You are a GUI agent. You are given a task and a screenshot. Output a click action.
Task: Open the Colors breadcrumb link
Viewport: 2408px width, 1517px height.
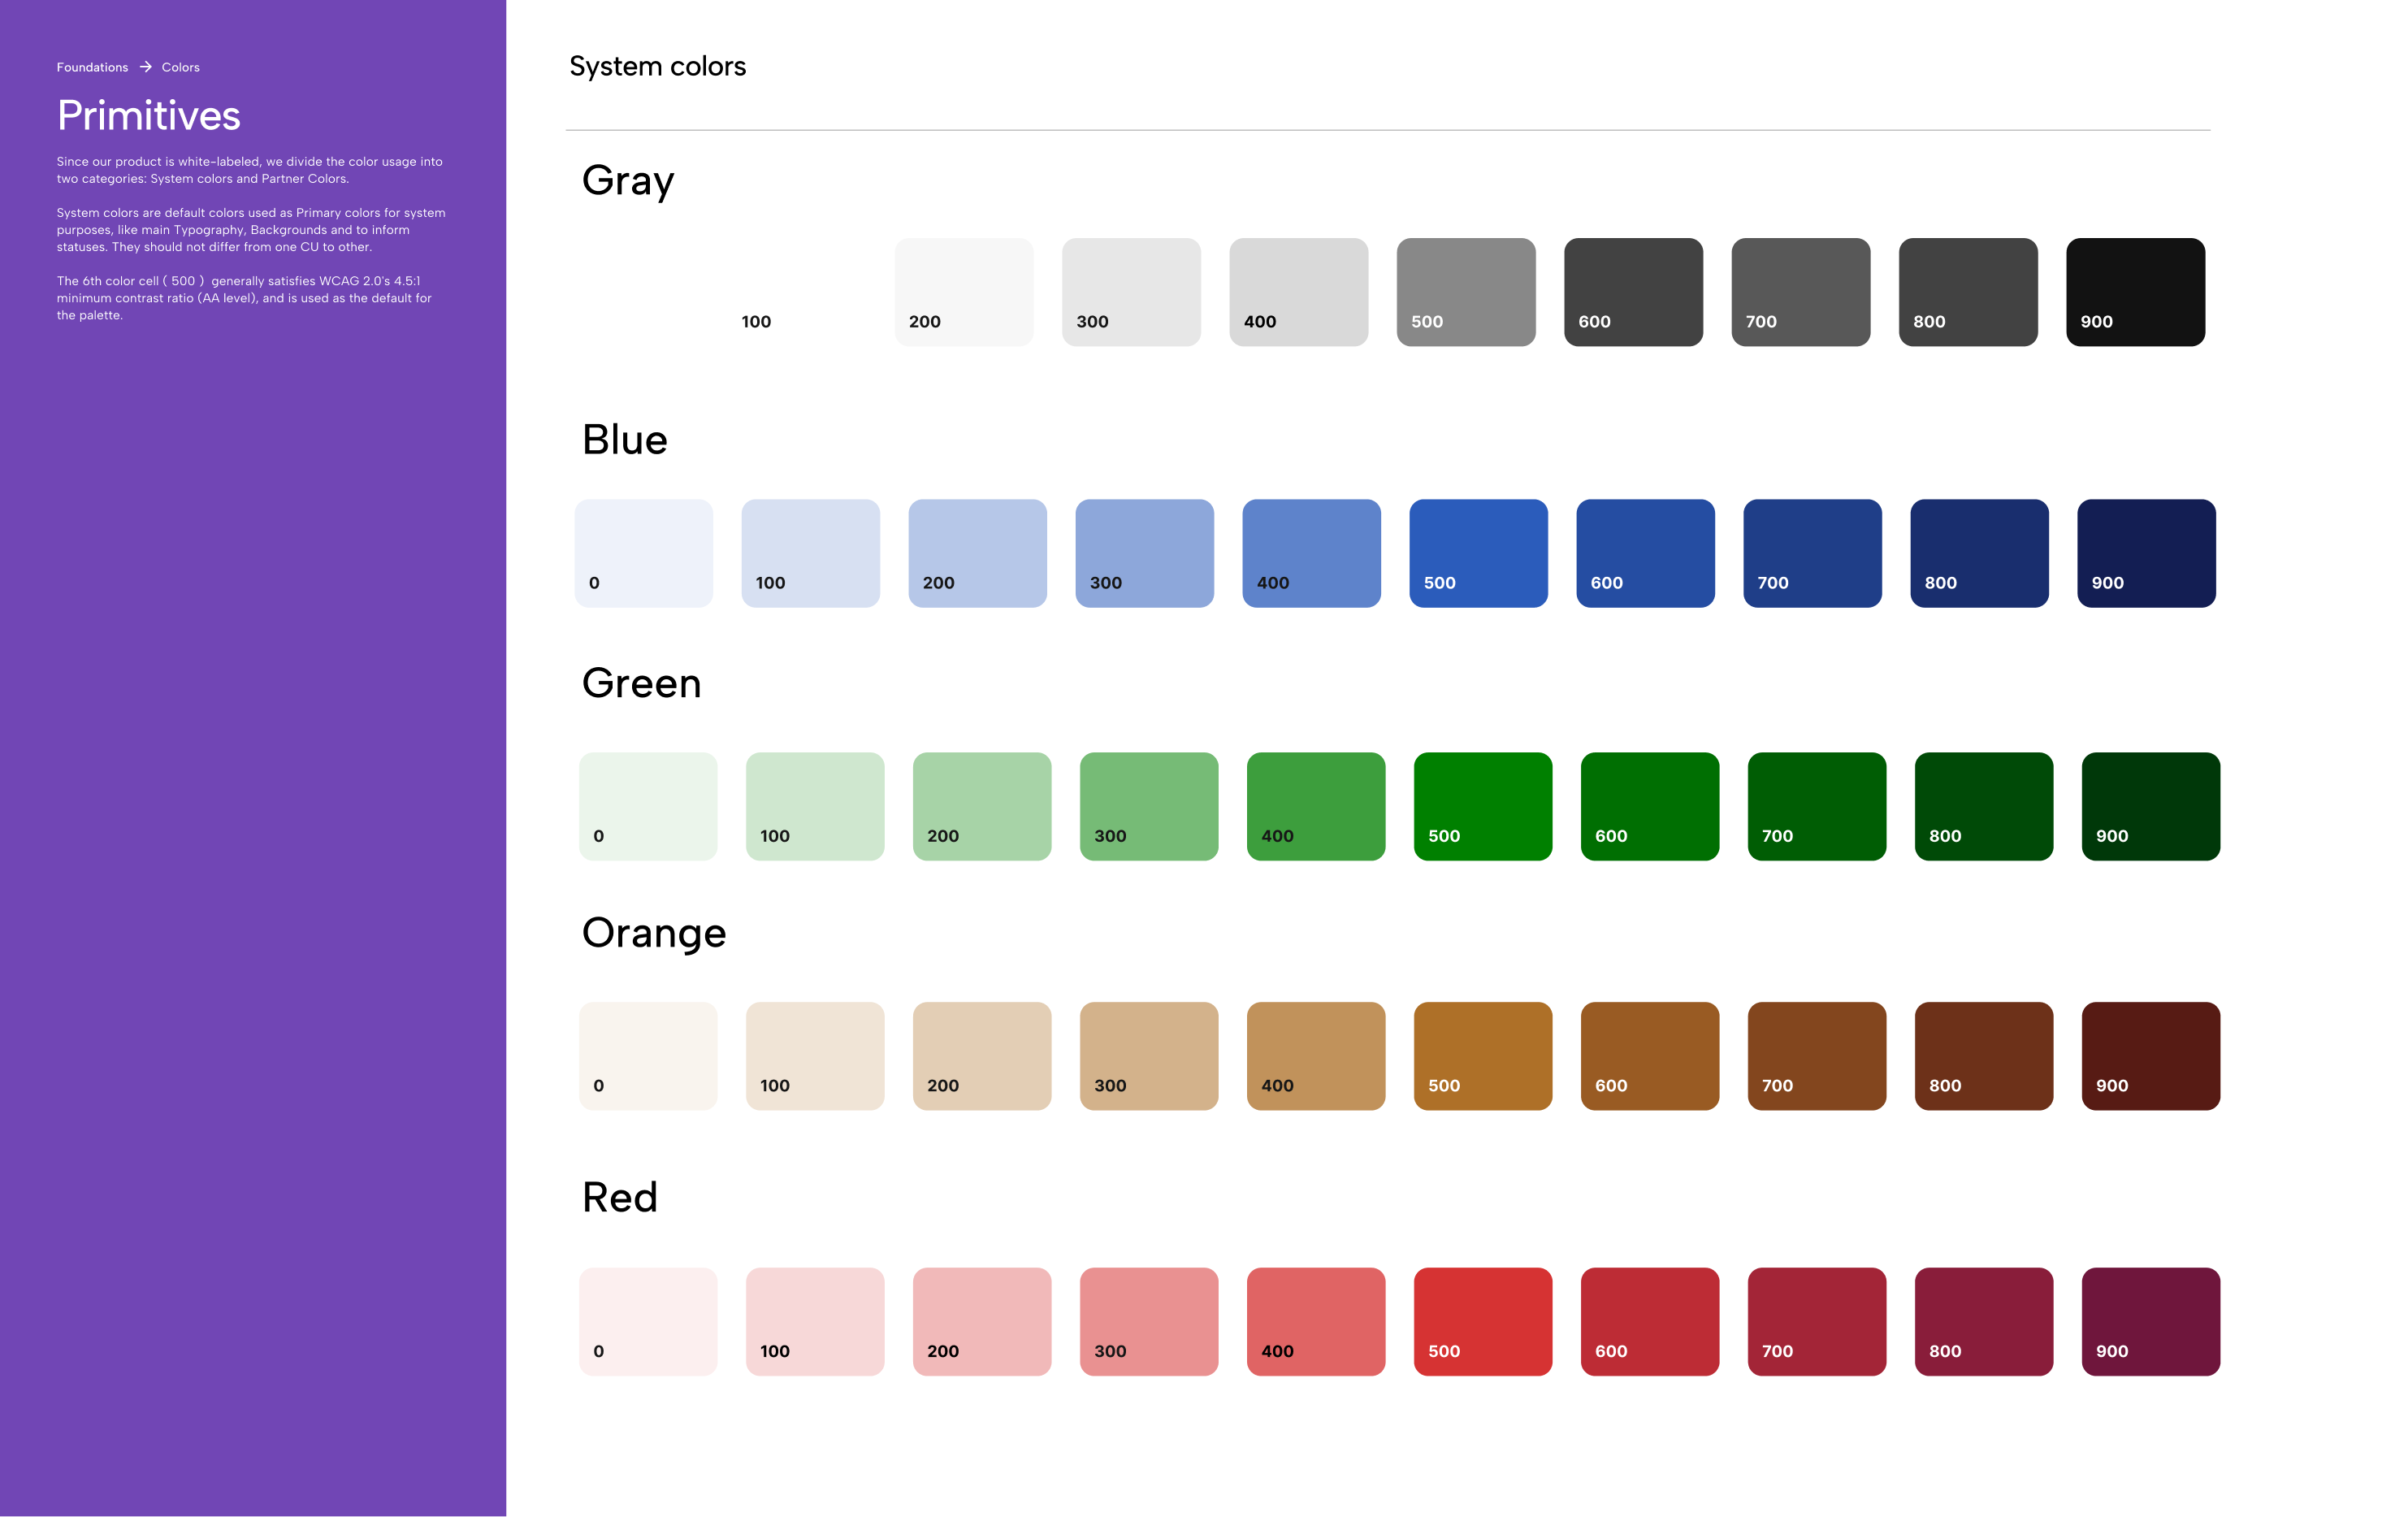click(x=180, y=67)
